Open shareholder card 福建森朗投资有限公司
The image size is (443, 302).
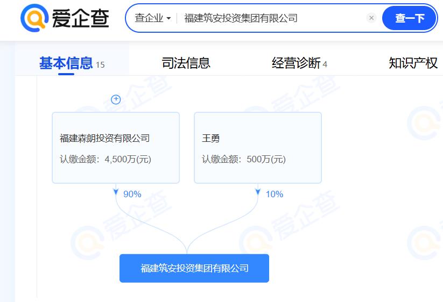(x=116, y=148)
